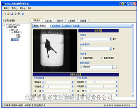This screenshot has width=137, height=108.
Task: Click right arrow of platform height slider
Action: coord(117,91)
